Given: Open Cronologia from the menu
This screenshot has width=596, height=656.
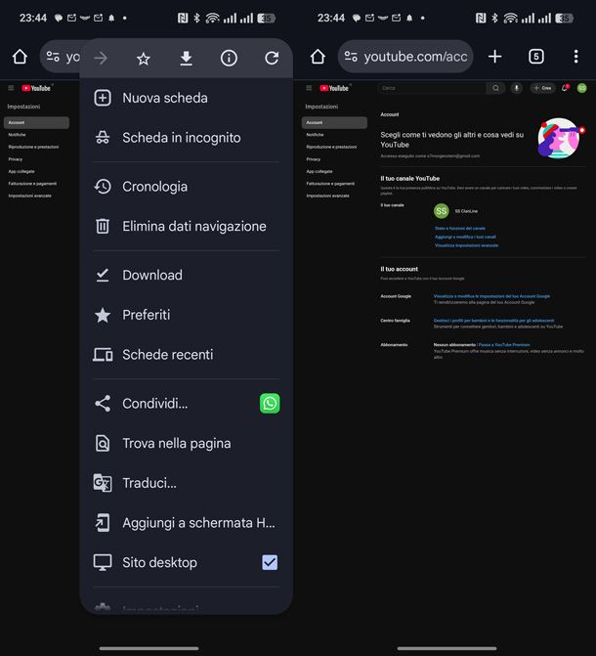Looking at the screenshot, I should pyautogui.click(x=154, y=186).
